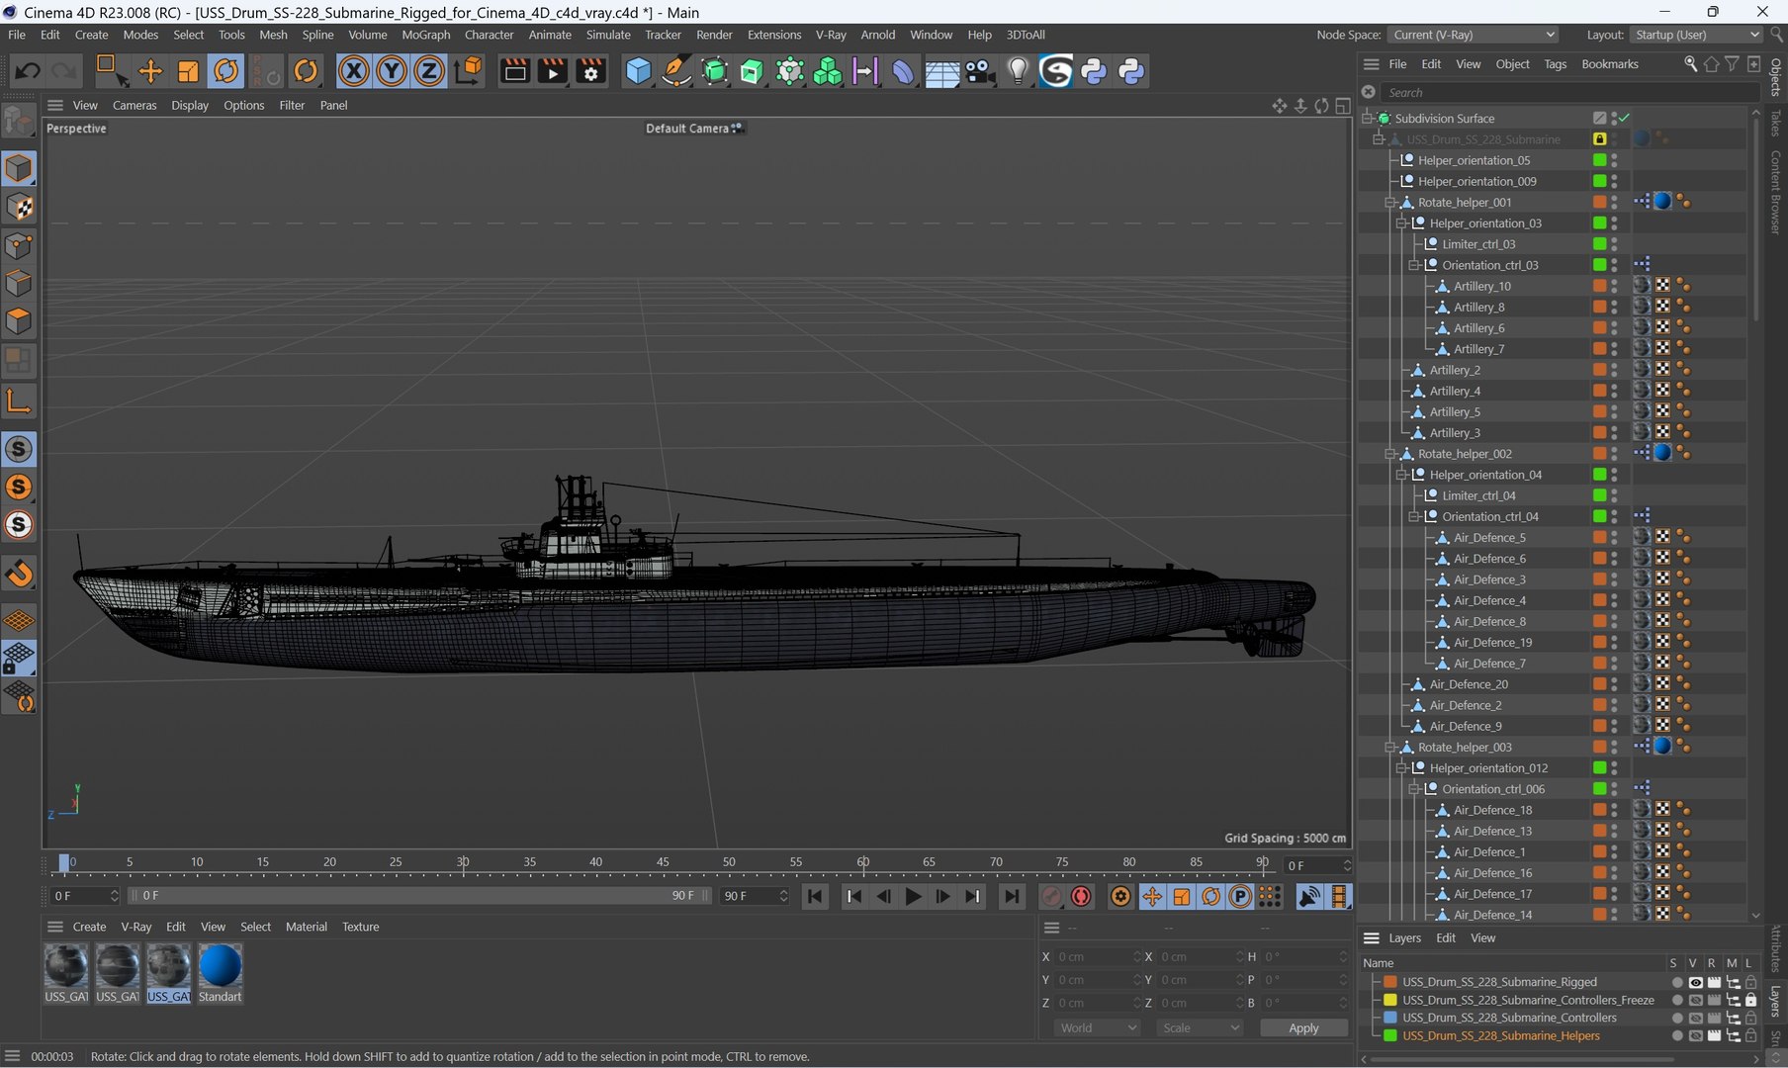This screenshot has width=1788, height=1068.
Task: Toggle lock for USS_Drum_SS_228_Submarine_Controllers_Freeze layer
Action: click(1750, 1000)
